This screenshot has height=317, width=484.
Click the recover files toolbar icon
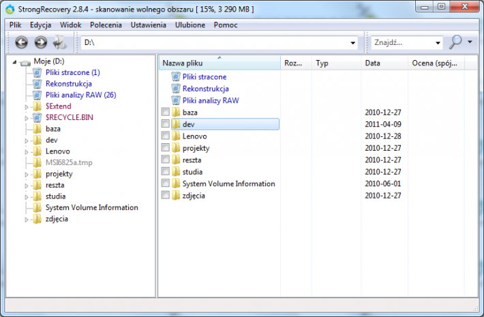(x=59, y=42)
